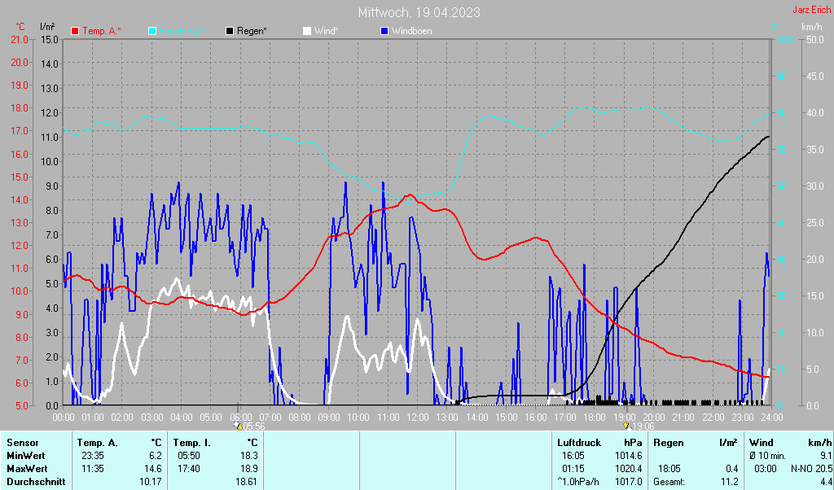Click the Jarz Erich text in corner
The width and height of the screenshot is (834, 490).
pyautogui.click(x=810, y=10)
